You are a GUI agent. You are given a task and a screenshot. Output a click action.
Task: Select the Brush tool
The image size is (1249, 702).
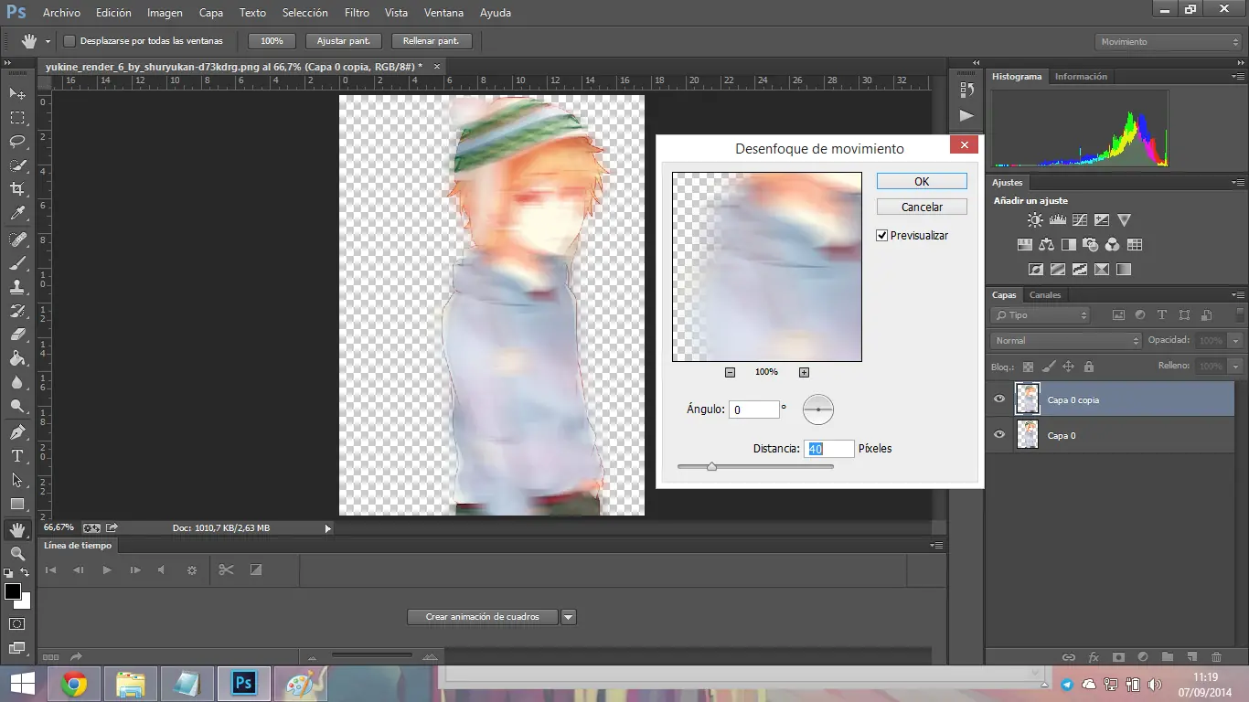pyautogui.click(x=17, y=263)
